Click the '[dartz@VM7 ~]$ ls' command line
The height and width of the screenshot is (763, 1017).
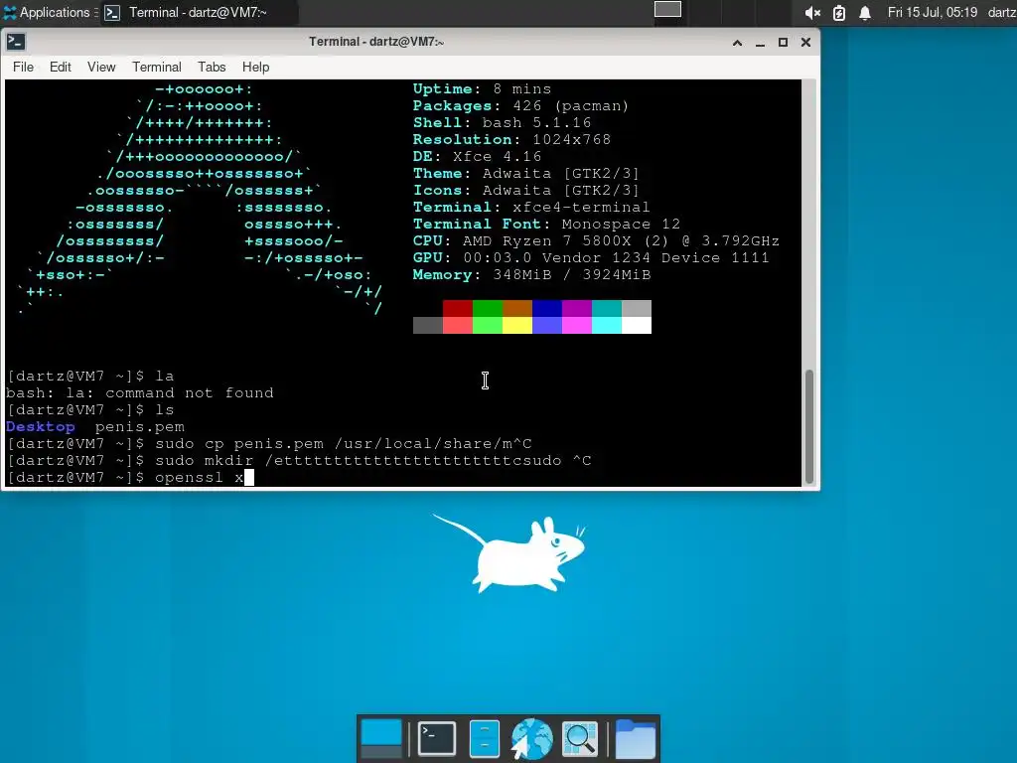click(90, 410)
